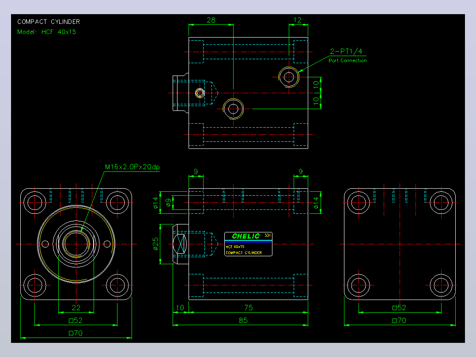This screenshot has height=357, width=476.
Task: Click the yellow "HCF 40x15" label text
Action: (235, 247)
